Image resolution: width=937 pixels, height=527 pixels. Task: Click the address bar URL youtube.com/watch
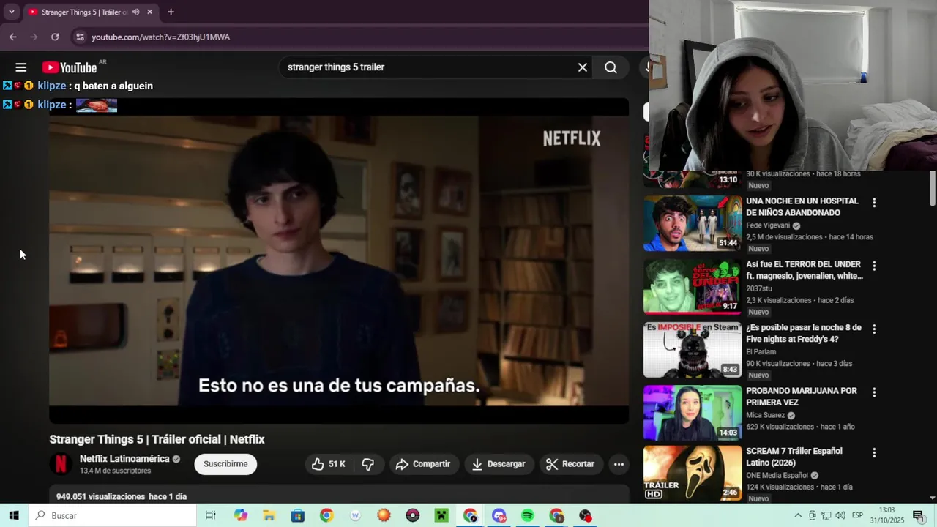point(160,37)
